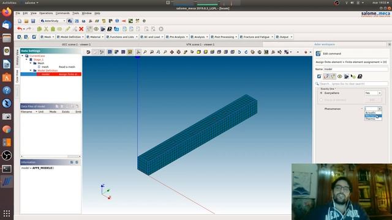Image resolution: width=392 pixels, height=220 pixels.
Task: Click the Paste clipboard icon
Action: [53, 29]
